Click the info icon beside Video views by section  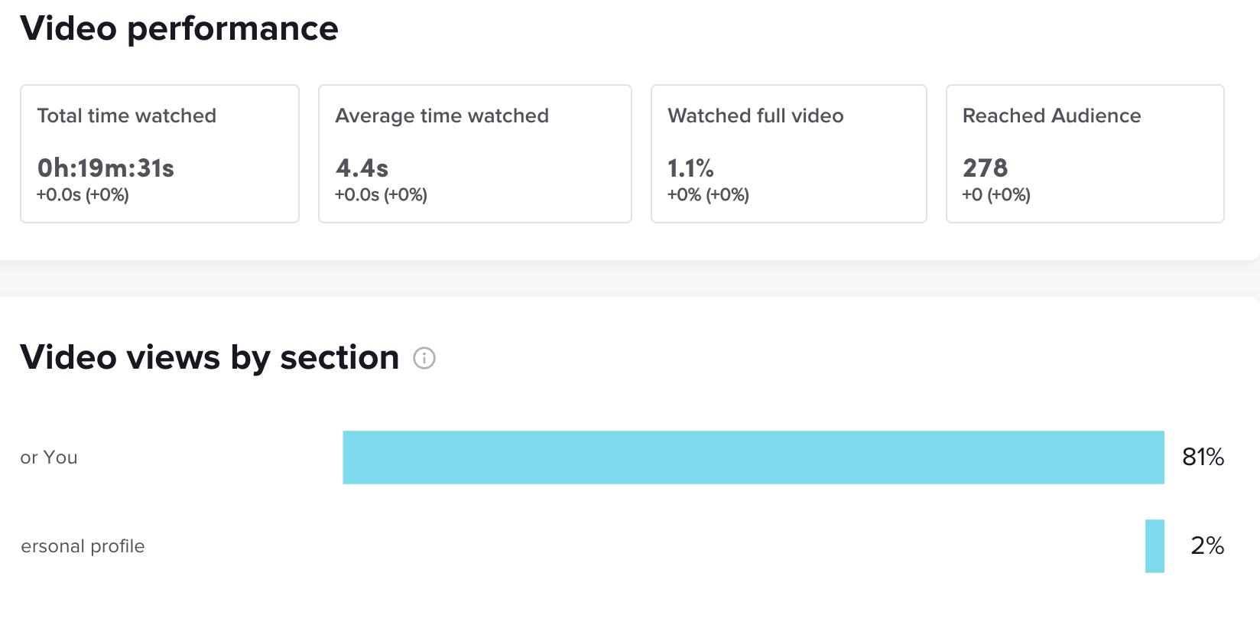[x=424, y=358]
